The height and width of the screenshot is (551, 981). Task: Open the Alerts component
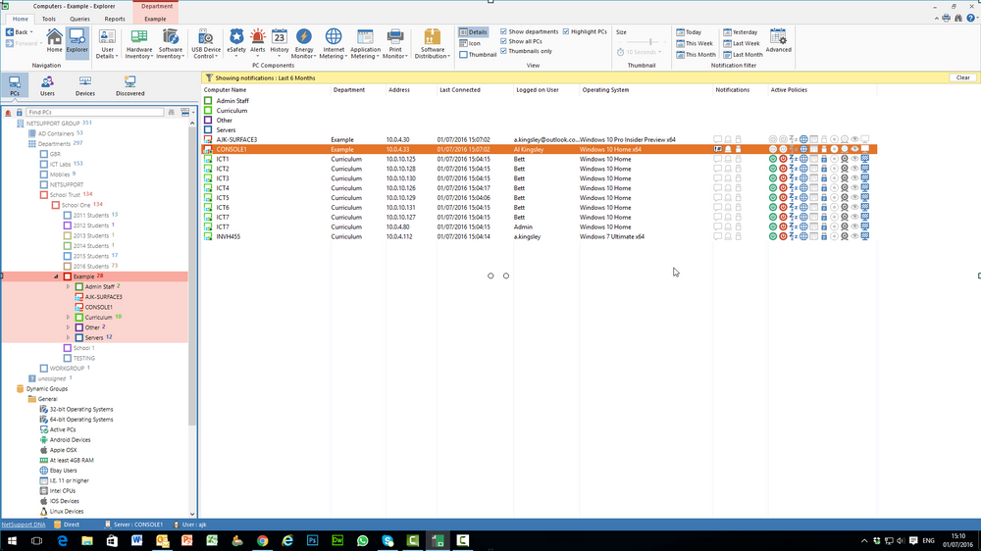(x=258, y=44)
